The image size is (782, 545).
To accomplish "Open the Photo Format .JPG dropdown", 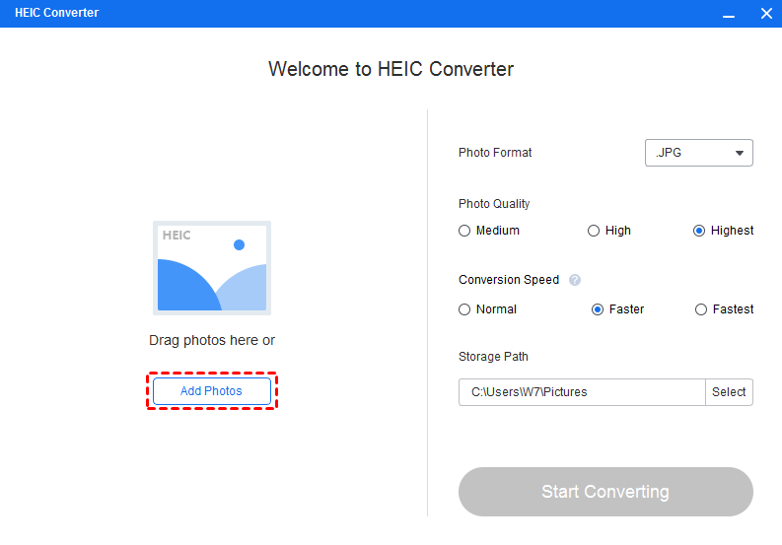I will [x=698, y=153].
